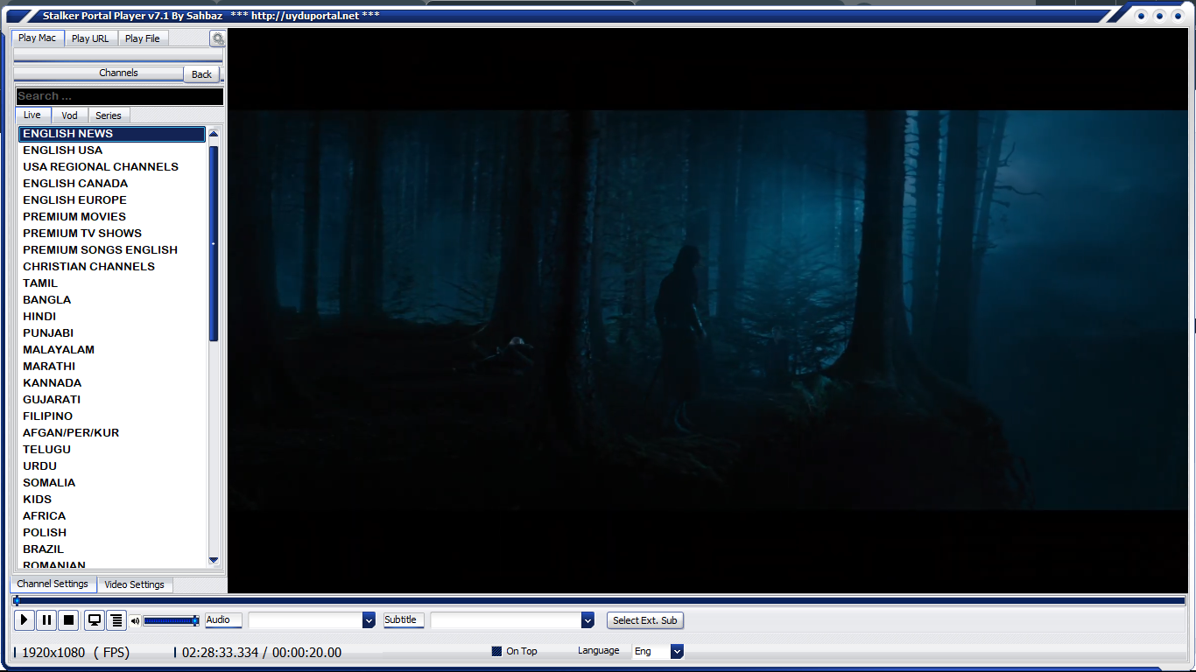1196x672 pixels.
Task: Select the Live tab
Action: 32,115
